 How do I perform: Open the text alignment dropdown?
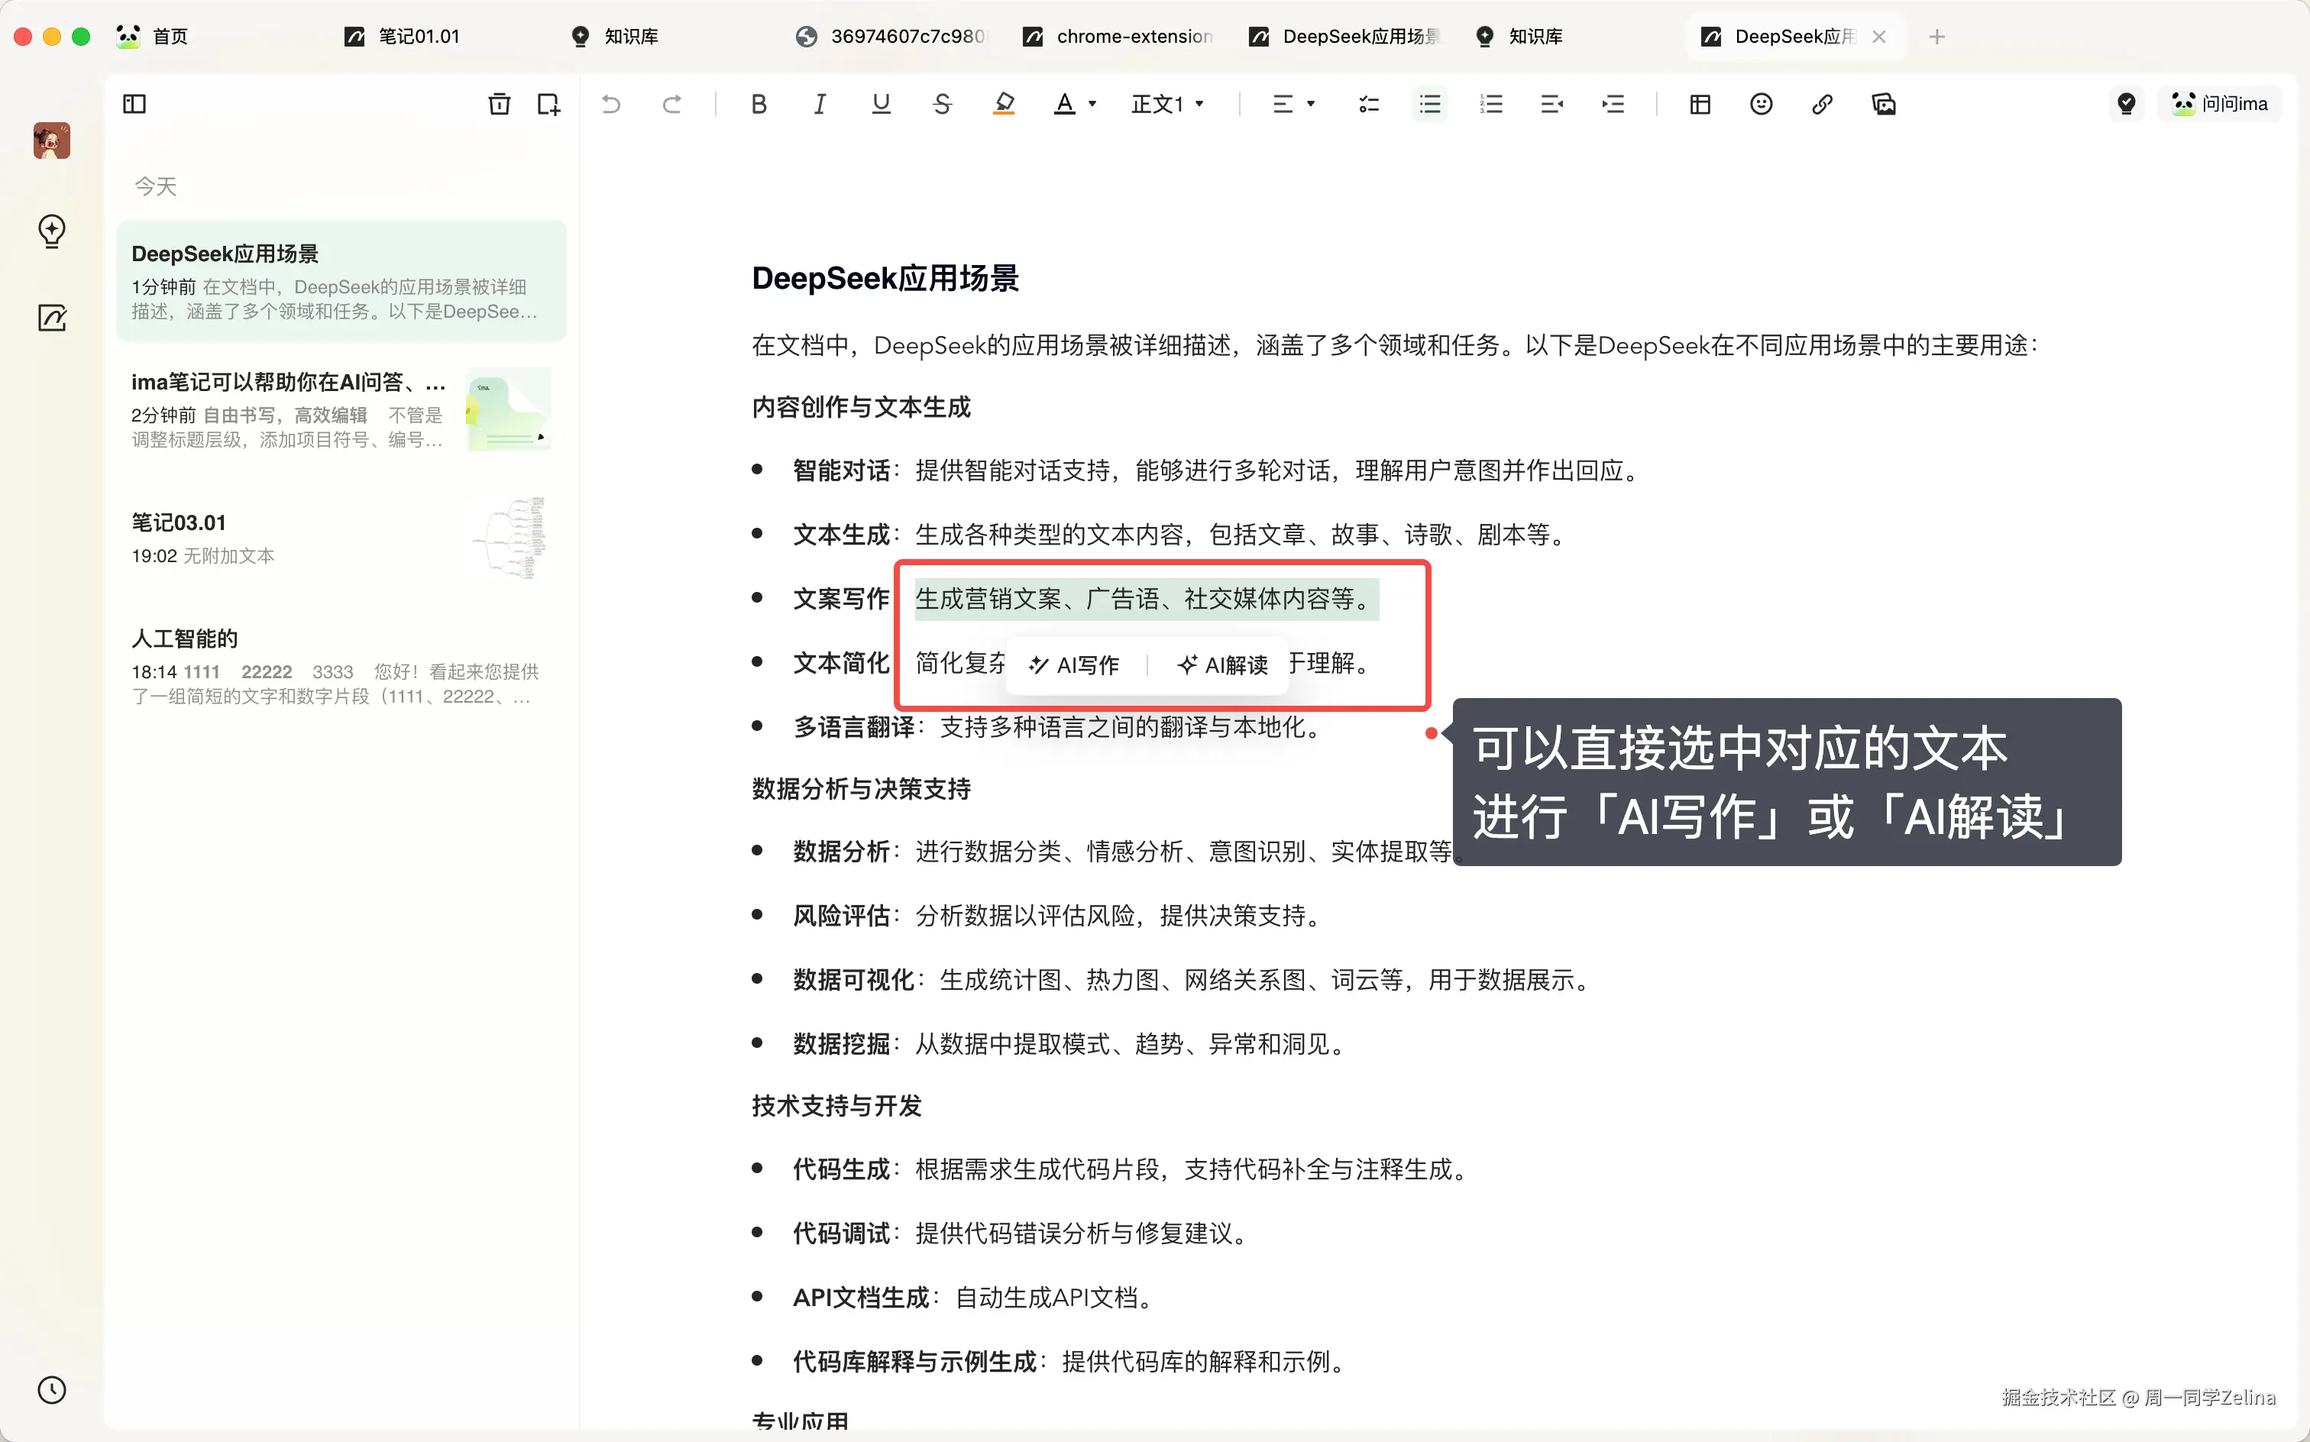pyautogui.click(x=1293, y=104)
